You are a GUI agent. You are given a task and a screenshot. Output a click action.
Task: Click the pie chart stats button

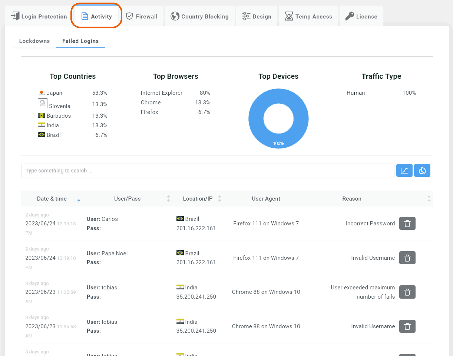(x=422, y=171)
